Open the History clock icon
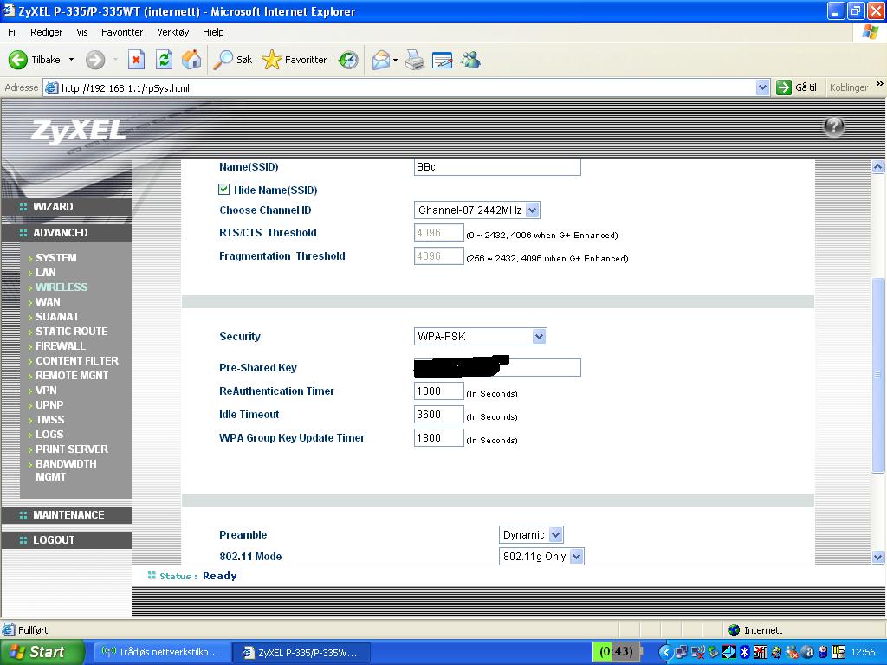Image resolution: width=887 pixels, height=665 pixels. (x=348, y=60)
